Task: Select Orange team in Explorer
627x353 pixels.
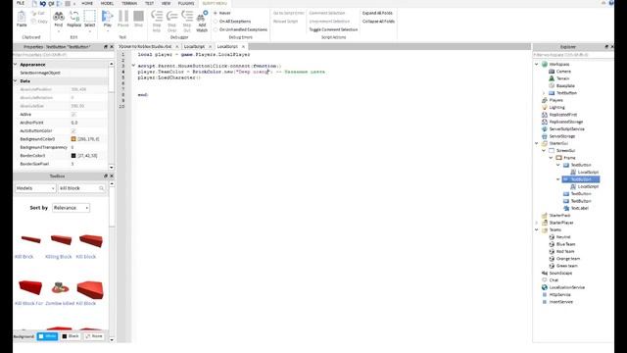Action: pos(567,259)
